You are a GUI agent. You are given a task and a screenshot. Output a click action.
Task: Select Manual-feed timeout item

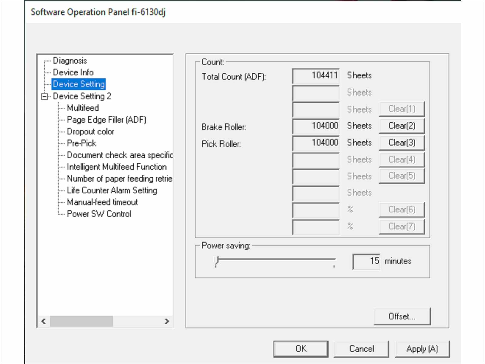(x=102, y=202)
